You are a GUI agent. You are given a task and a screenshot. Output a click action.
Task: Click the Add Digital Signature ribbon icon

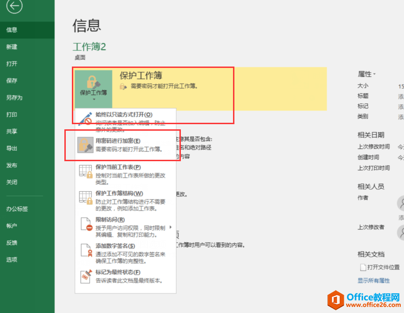pyautogui.click(x=86, y=250)
